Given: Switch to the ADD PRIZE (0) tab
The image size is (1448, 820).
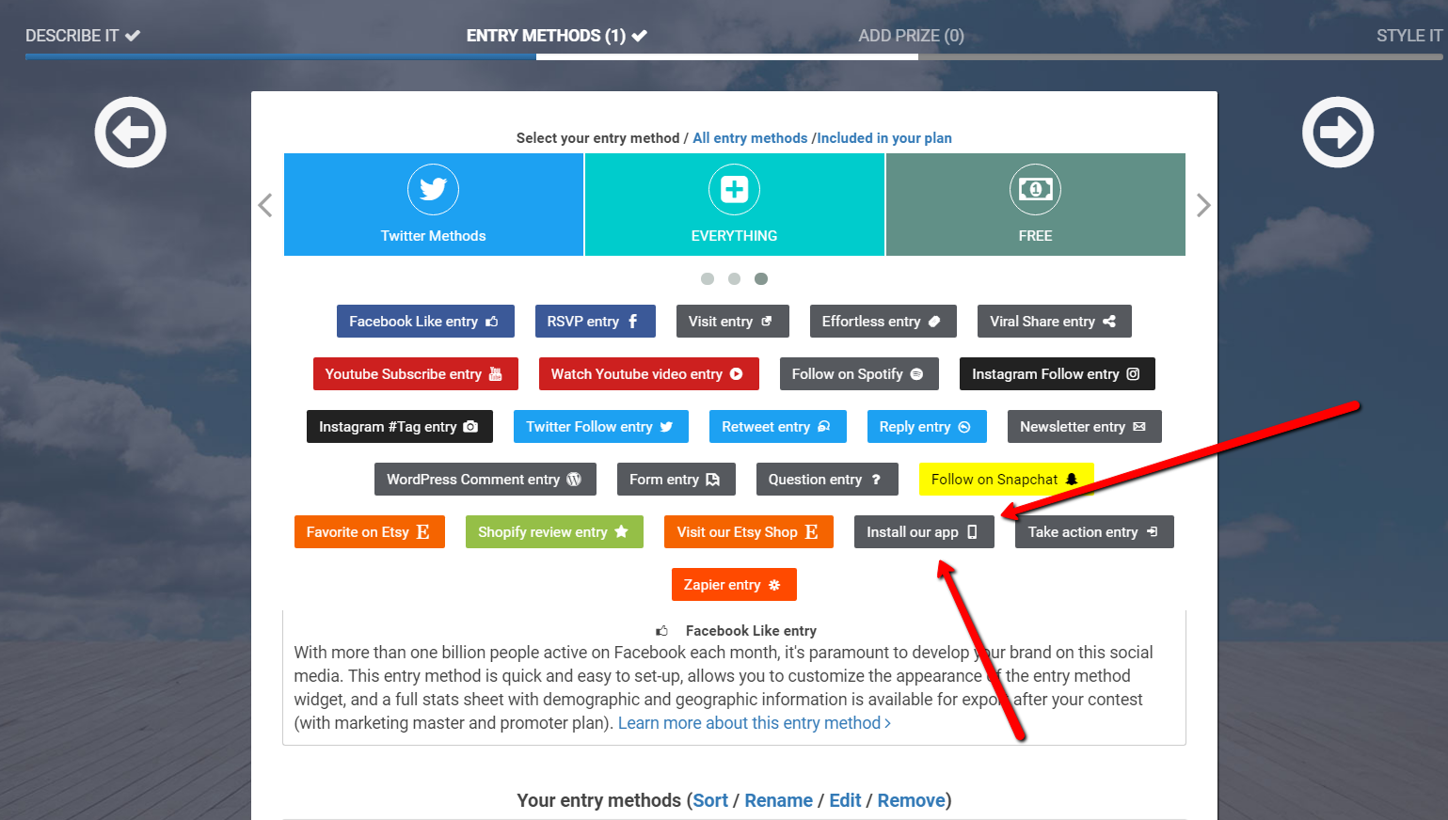Looking at the screenshot, I should (911, 36).
